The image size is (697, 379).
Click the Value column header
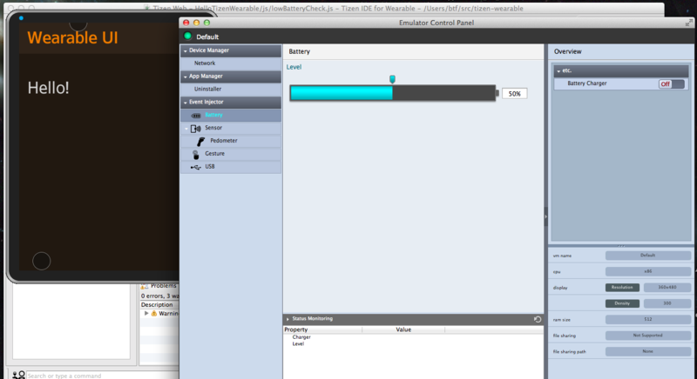point(403,329)
